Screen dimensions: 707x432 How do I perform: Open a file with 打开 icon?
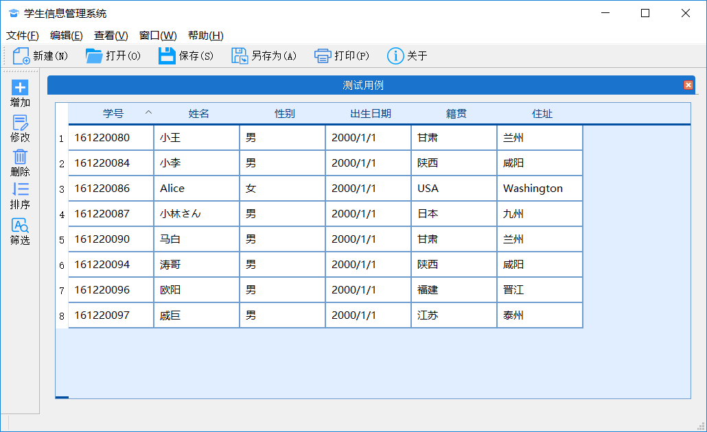[94, 56]
